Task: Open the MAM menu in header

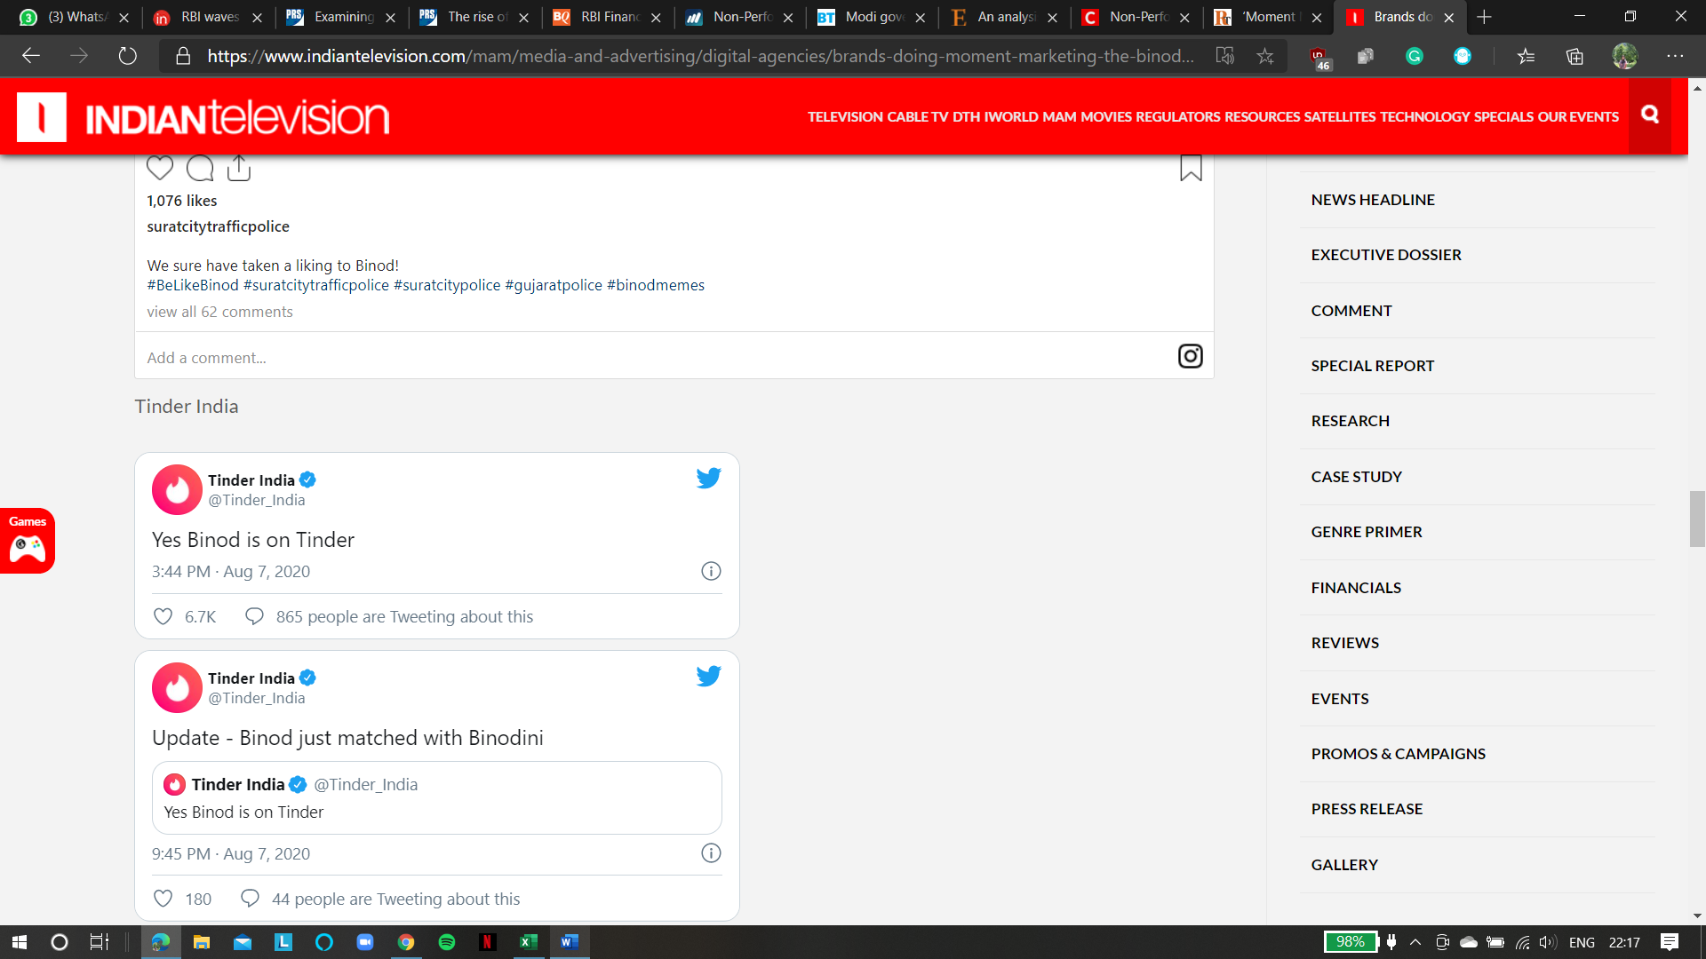Action: [x=1058, y=116]
